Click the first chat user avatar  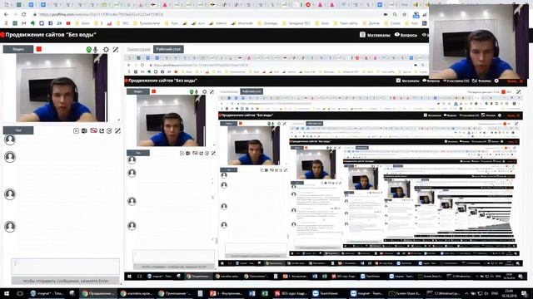pos(10,140)
